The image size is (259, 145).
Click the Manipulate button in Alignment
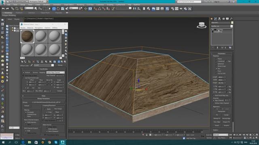tap(221, 112)
